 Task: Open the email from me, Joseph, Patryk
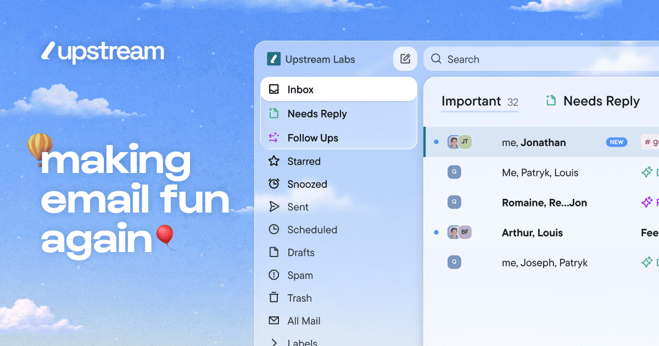pyautogui.click(x=541, y=263)
